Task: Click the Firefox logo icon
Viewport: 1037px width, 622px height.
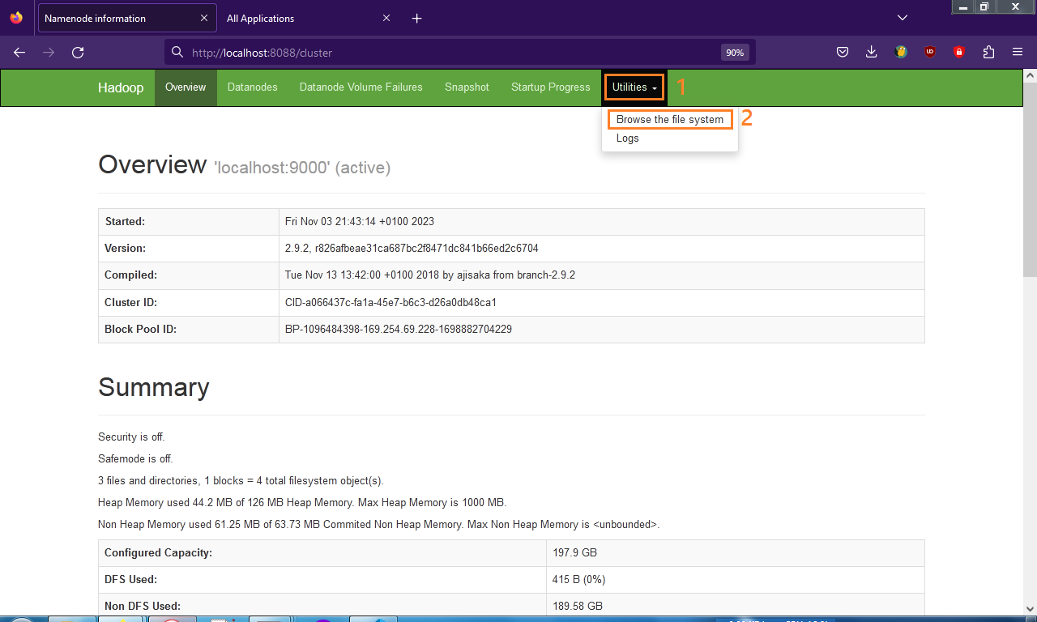Action: (x=16, y=18)
